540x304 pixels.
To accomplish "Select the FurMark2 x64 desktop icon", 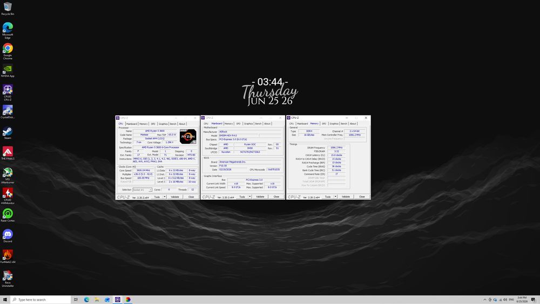I will [x=8, y=256].
